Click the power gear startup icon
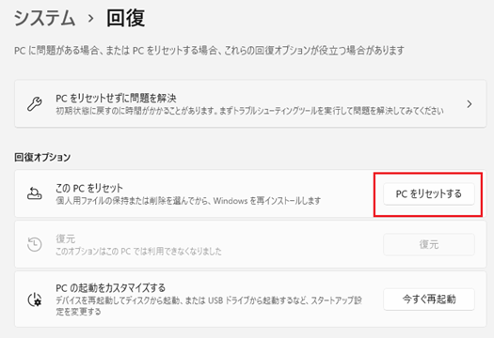 [x=35, y=299]
